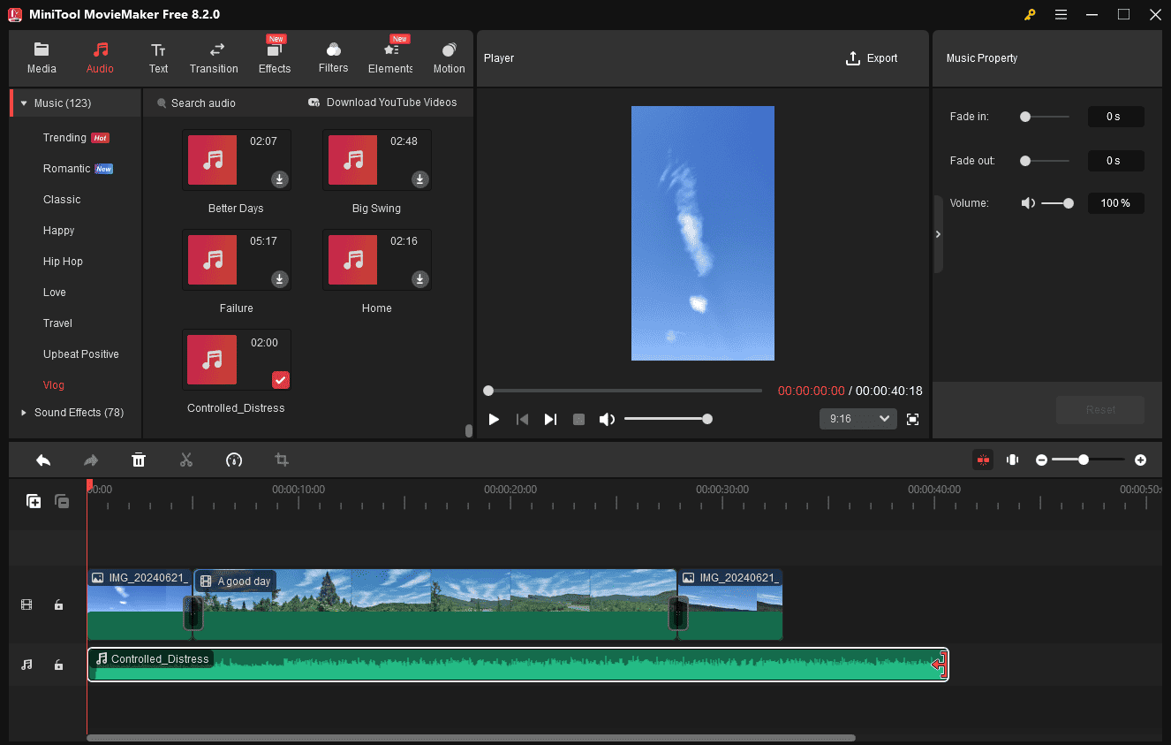Open the Transition tab
Viewport: 1171px width, 745px height.
pyautogui.click(x=214, y=58)
